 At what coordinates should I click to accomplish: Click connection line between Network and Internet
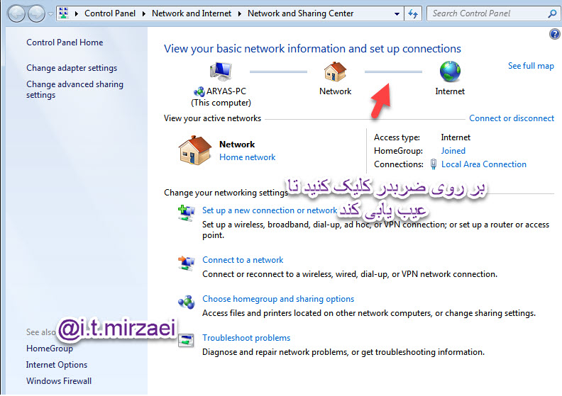pos(393,72)
